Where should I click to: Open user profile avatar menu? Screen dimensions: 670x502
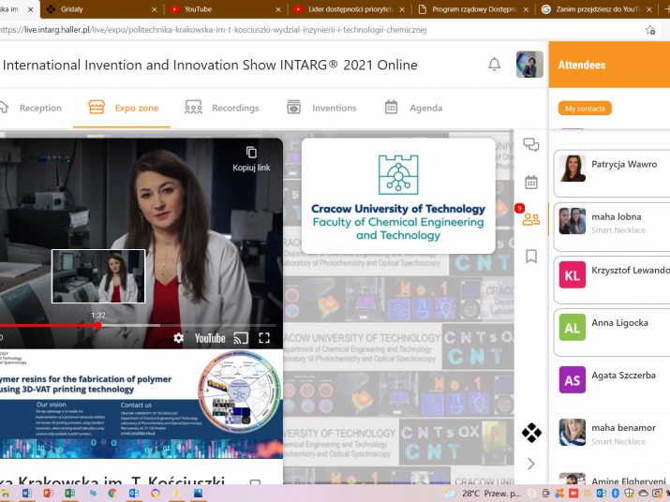pyautogui.click(x=529, y=65)
